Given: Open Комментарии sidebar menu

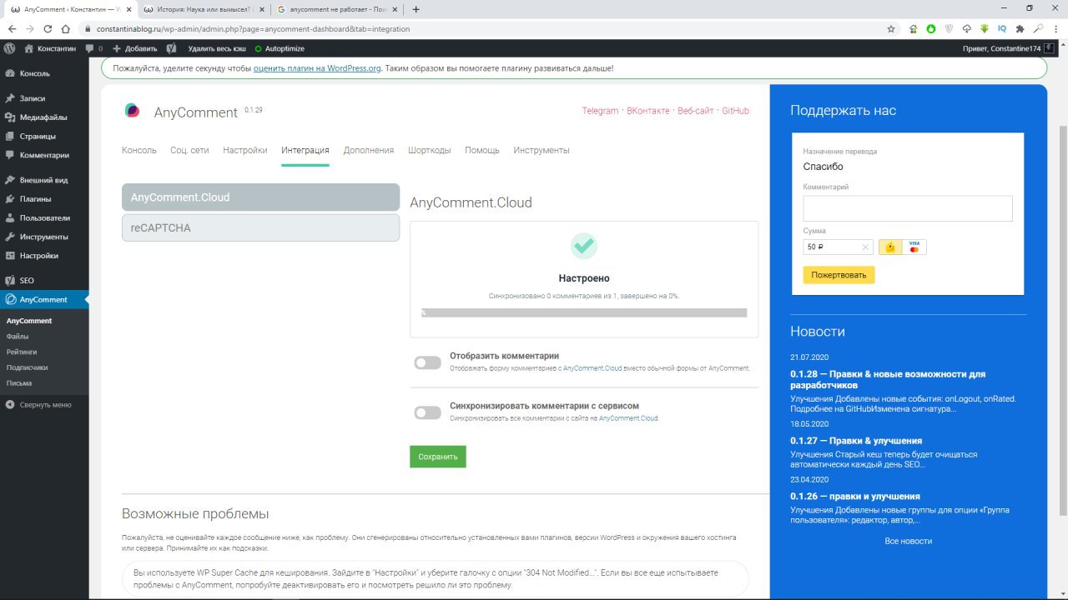Looking at the screenshot, I should point(44,155).
